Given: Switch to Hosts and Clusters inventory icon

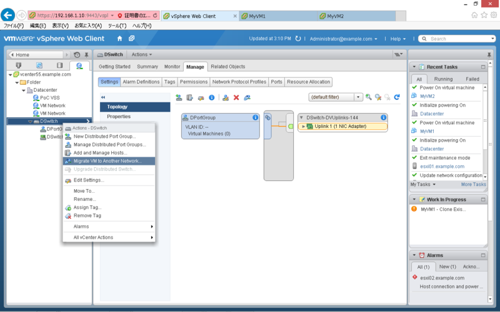Looking at the screenshot, I should 19,66.
